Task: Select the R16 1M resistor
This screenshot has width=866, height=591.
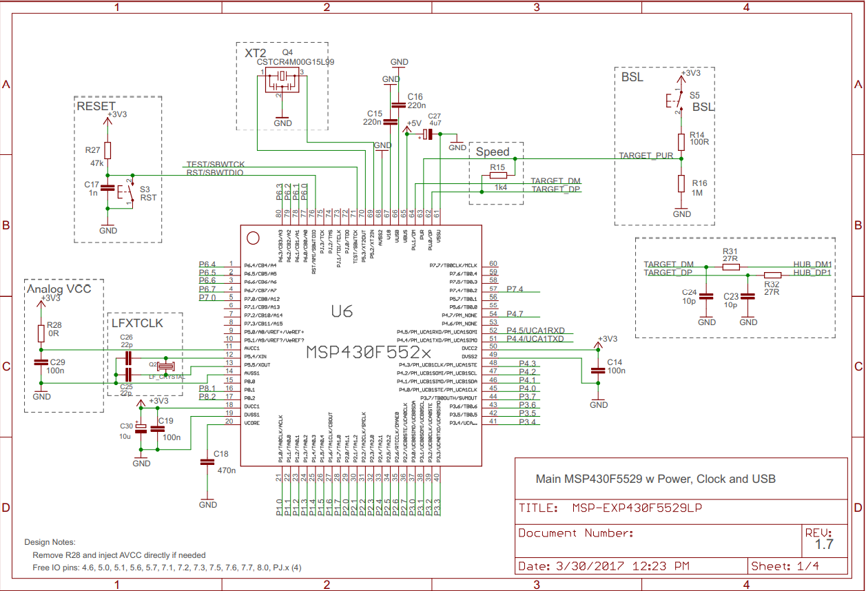Action: tap(681, 184)
